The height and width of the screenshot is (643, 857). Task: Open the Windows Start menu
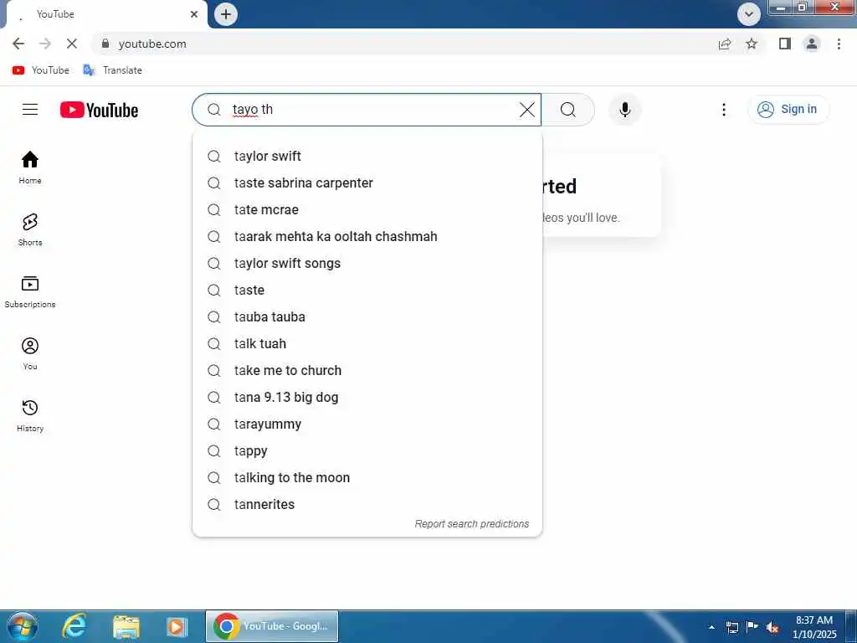[x=23, y=626]
